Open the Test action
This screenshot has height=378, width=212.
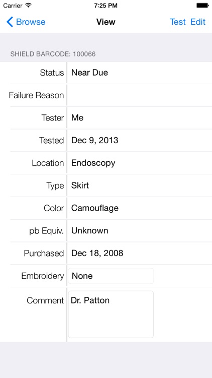tap(178, 22)
